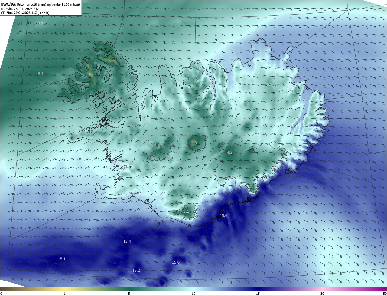Click the 3.1 value on the Westfjords peninsula
This screenshot has width=387, height=296.
[91, 74]
